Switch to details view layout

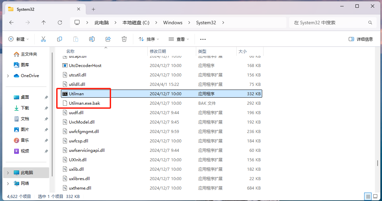pyautogui.click(x=368, y=196)
